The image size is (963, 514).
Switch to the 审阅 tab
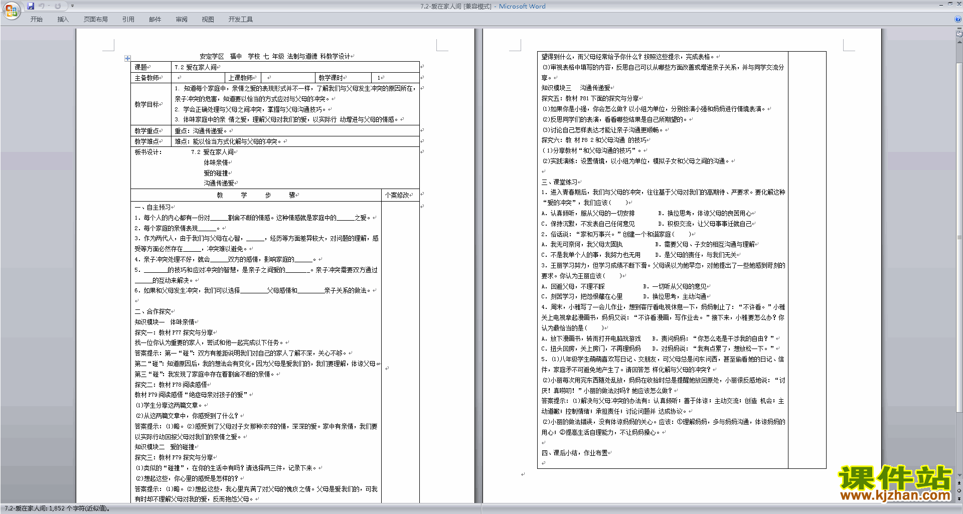pyautogui.click(x=182, y=19)
